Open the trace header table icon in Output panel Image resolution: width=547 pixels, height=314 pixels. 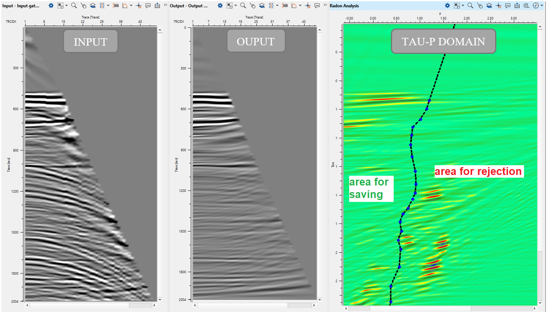tap(285, 6)
